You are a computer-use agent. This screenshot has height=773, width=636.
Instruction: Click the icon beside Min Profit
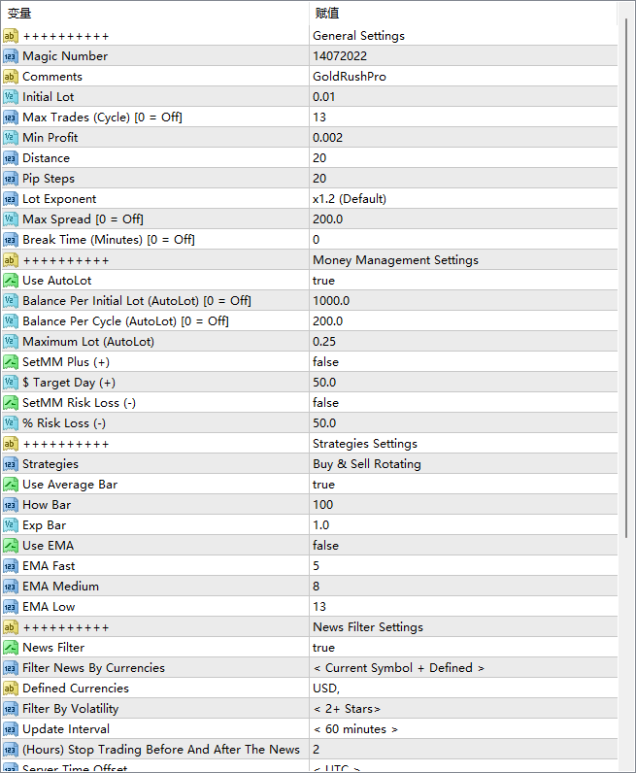point(11,138)
